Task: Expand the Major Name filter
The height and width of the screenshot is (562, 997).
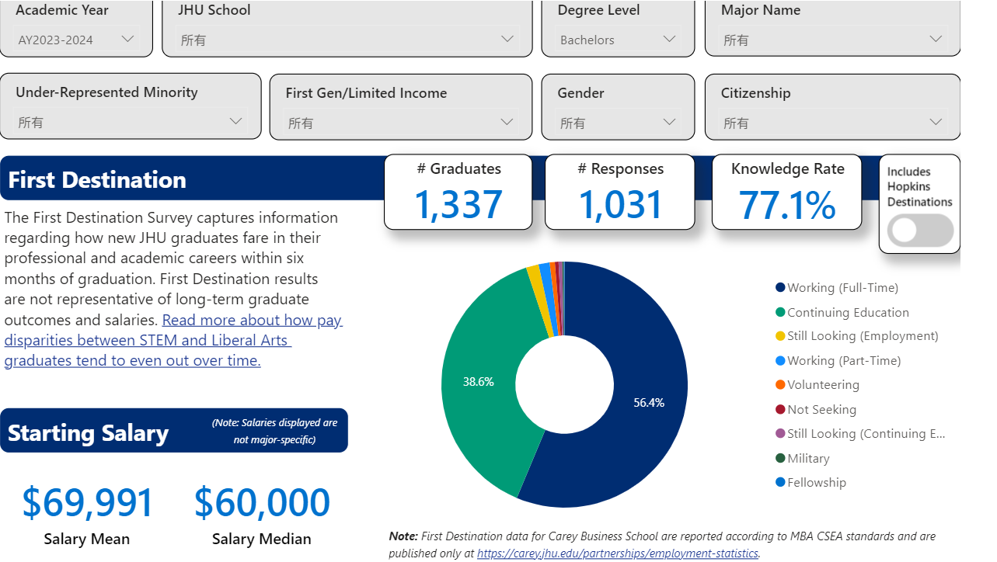Action: 831,40
